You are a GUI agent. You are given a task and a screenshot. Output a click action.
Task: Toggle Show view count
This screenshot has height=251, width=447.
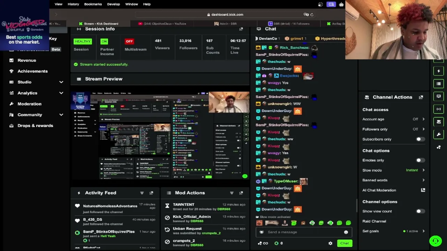click(x=420, y=211)
